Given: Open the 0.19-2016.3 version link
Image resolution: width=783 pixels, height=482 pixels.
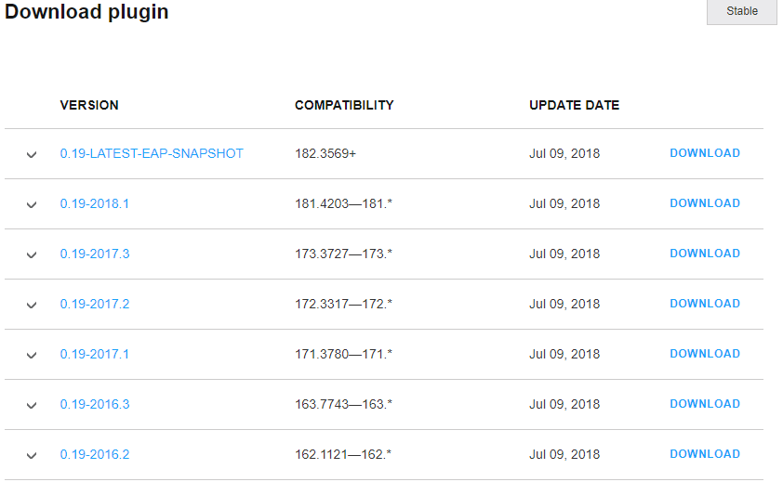Looking at the screenshot, I should [95, 404].
